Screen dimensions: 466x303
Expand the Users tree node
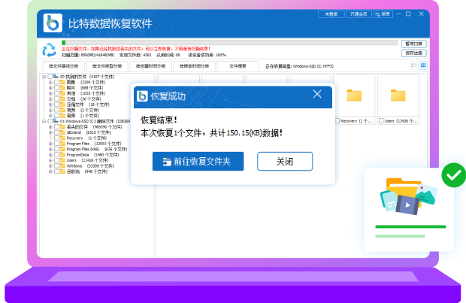[x=50, y=160]
